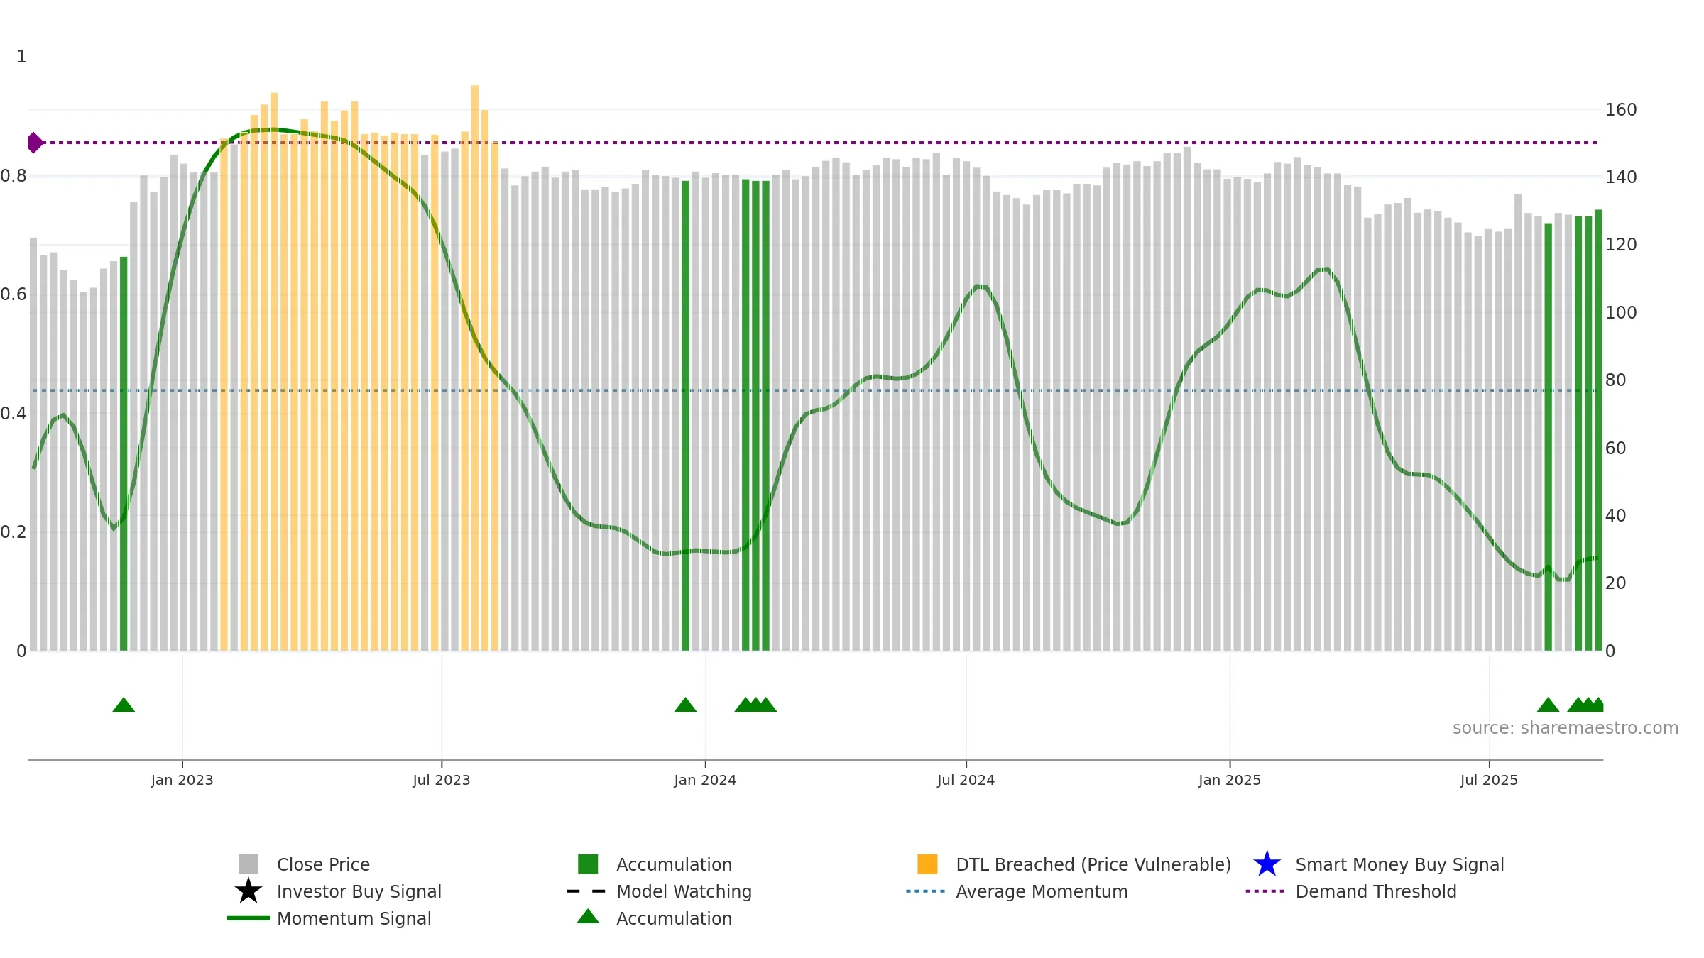Click the accumulation triangle just before Jan 2024
The image size is (1704, 958).
(685, 705)
